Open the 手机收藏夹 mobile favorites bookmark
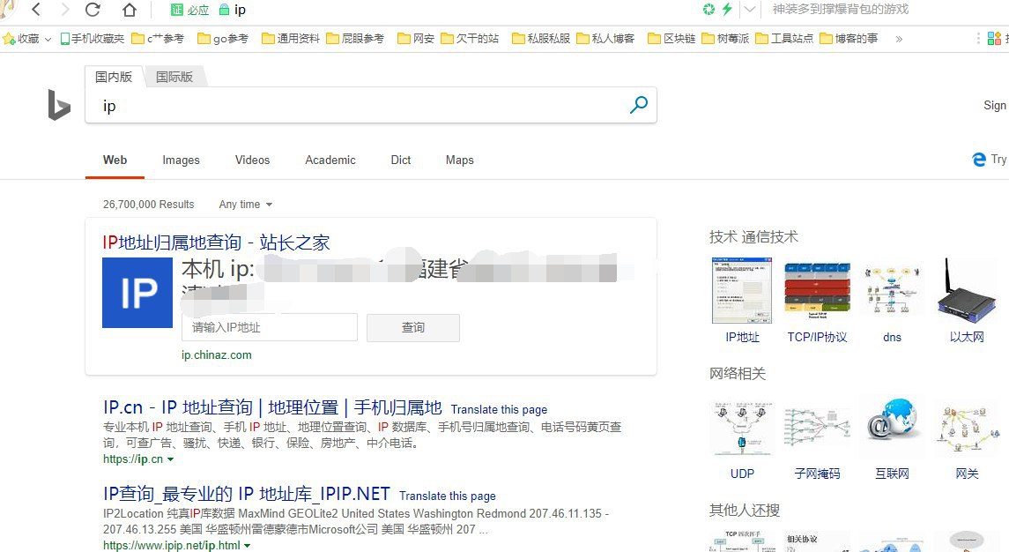The image size is (1009, 552). pos(93,39)
